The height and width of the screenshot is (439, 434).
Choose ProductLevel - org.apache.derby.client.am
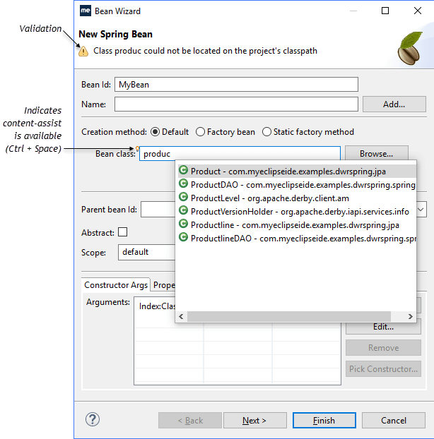(x=297, y=198)
